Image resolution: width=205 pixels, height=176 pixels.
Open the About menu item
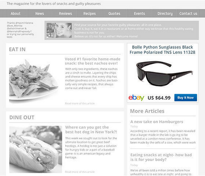pyautogui.click(x=16, y=14)
